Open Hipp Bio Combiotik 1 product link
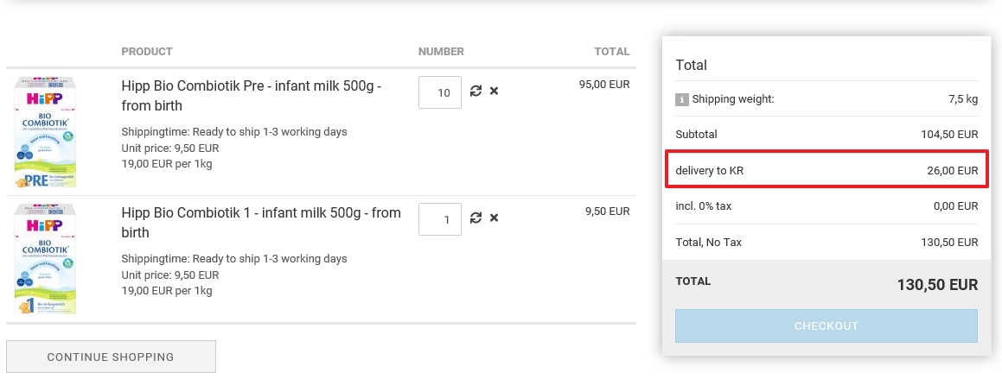 pyautogui.click(x=261, y=222)
